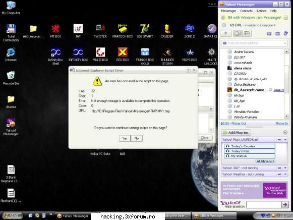Click the $0.00 - Phone Out link
Image resolution: width=293 pixels, height=220 pixels.
coord(233,124)
